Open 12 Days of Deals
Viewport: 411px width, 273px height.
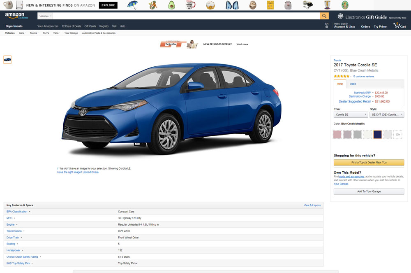[71, 26]
